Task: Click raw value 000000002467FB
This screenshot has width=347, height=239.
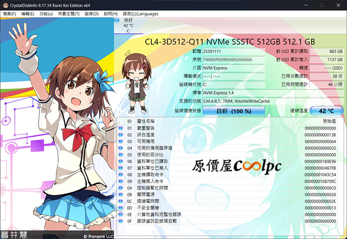Action: tap(320, 168)
